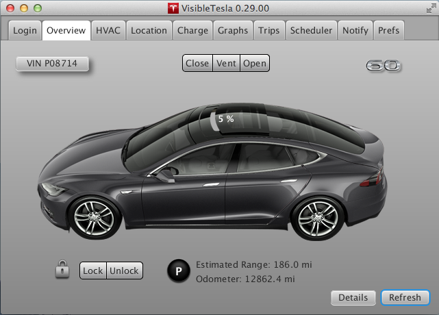Show the Graphs tab

[x=233, y=30]
